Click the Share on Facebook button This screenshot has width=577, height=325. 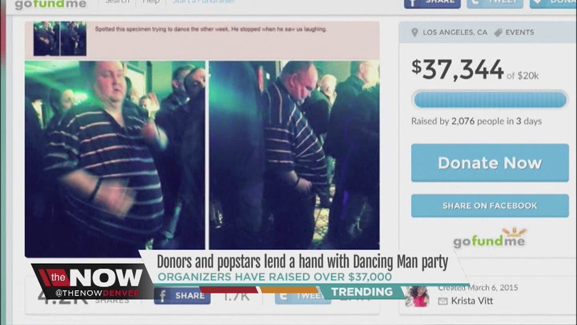(x=490, y=206)
